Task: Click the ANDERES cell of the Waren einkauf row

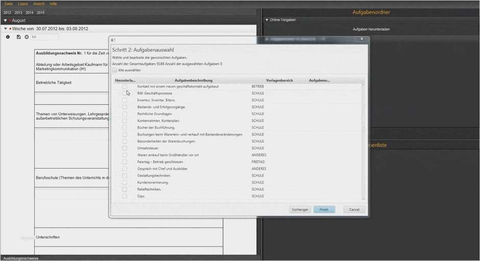Action: pos(259,155)
